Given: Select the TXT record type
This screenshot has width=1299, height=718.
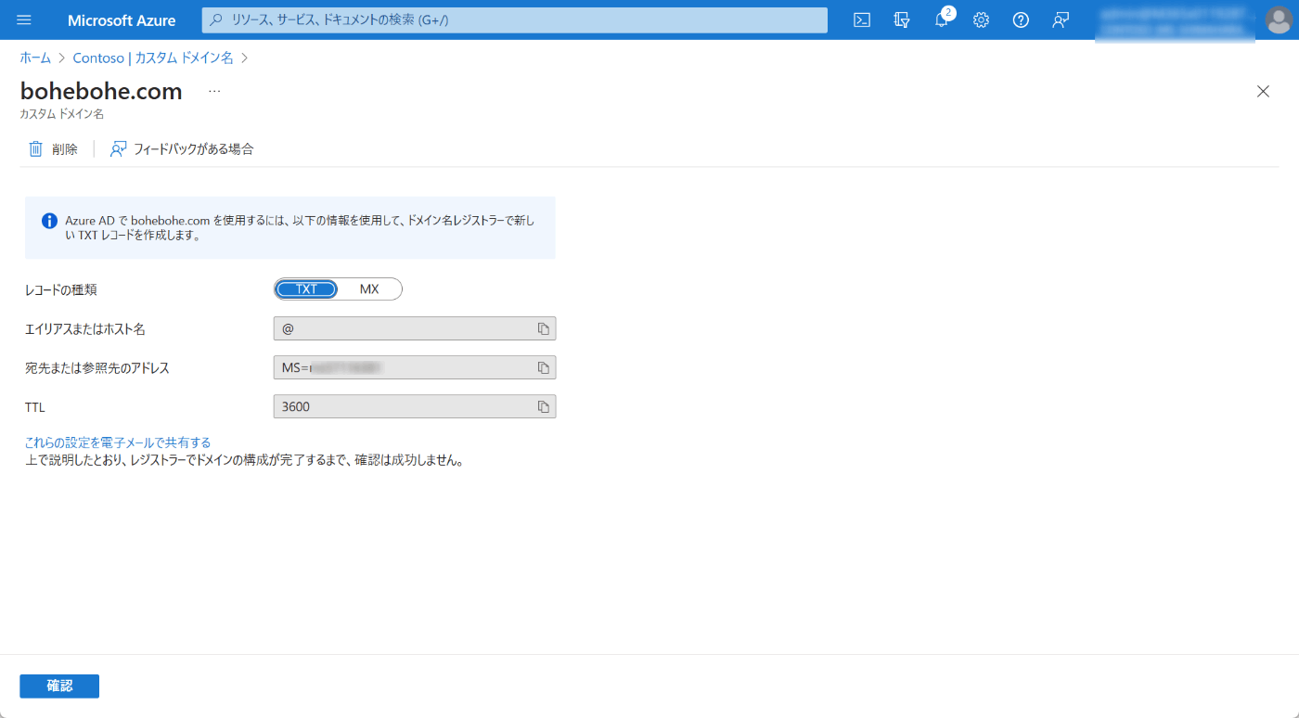Looking at the screenshot, I should pyautogui.click(x=307, y=289).
